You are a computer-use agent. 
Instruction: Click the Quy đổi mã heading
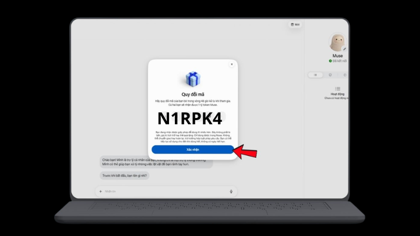pos(193,94)
